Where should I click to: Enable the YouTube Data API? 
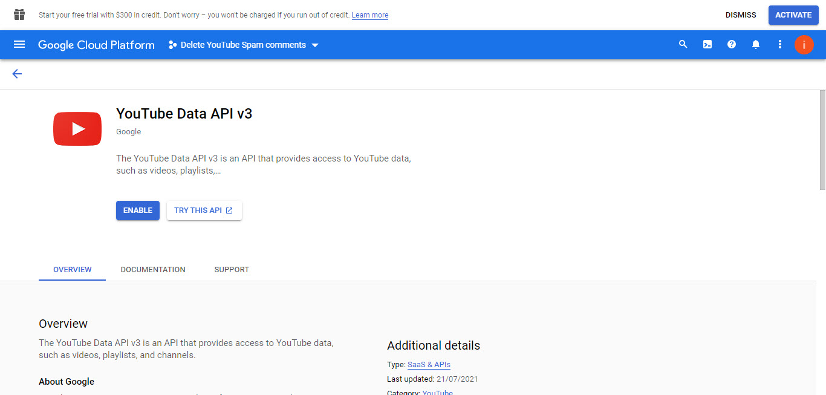click(x=138, y=211)
